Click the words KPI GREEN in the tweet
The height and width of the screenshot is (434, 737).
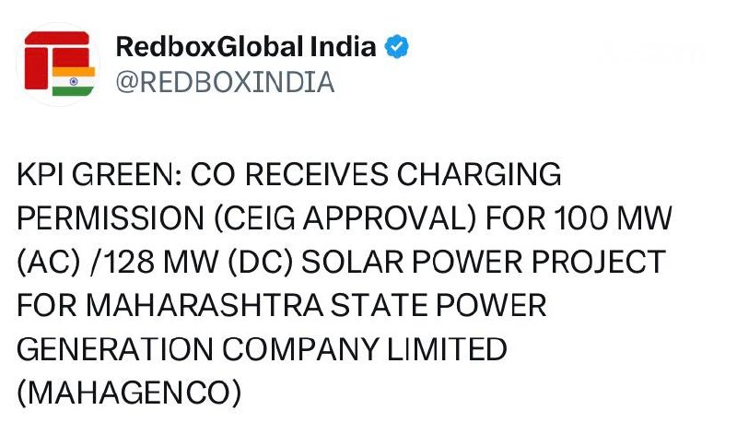99,175
